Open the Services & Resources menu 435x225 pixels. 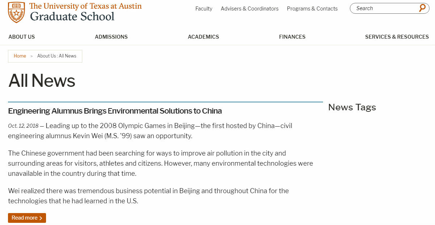point(397,37)
